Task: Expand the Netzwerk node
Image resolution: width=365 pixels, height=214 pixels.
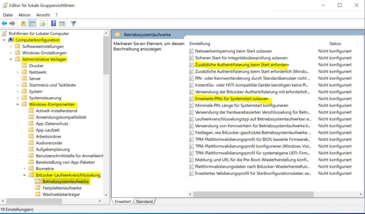Action: point(18,72)
